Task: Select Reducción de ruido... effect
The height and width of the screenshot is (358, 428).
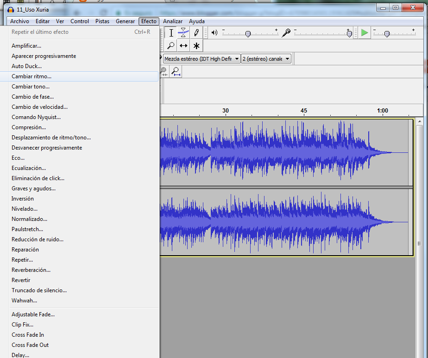Action: [38, 239]
